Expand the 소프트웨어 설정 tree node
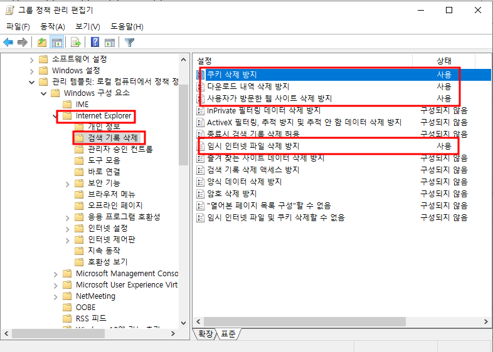Screen dimensions: 493x352 pos(31,60)
